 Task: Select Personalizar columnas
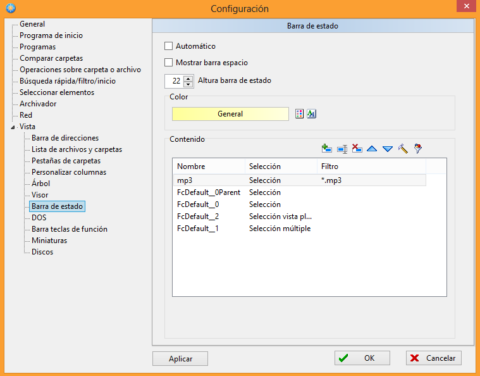coord(69,172)
